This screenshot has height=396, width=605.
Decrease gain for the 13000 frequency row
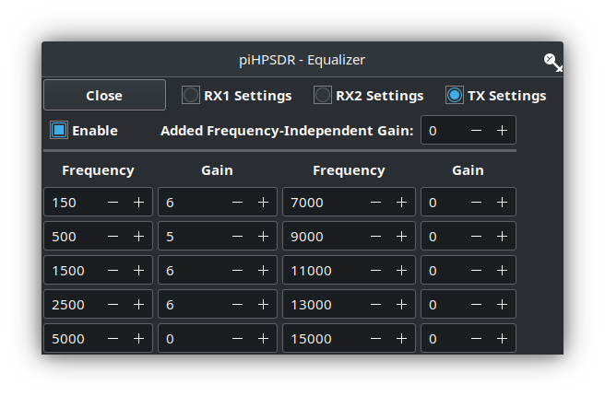coord(476,304)
